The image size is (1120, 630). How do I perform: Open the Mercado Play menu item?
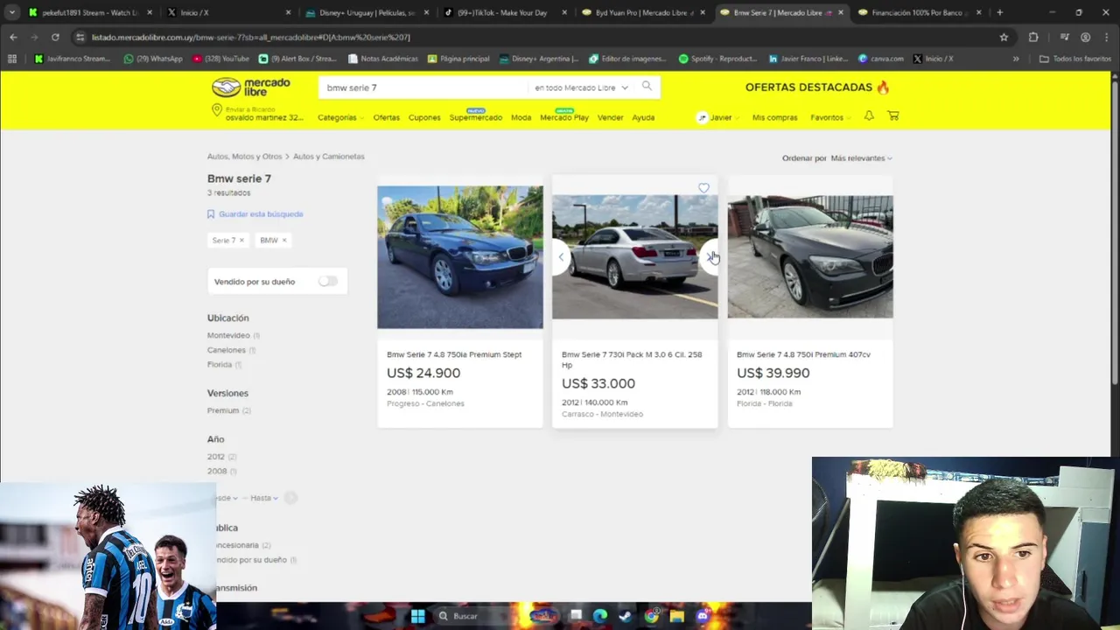(564, 117)
